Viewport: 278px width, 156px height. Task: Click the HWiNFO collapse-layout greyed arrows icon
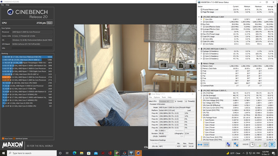coord(206,145)
